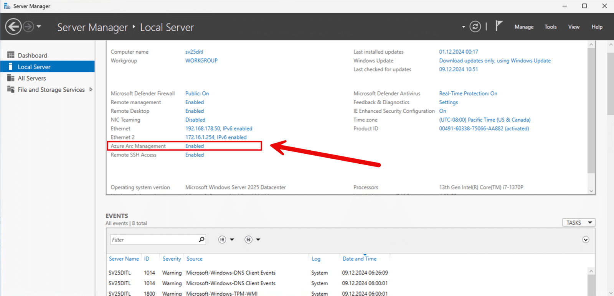Click the All Servers sidebar icon

point(11,78)
